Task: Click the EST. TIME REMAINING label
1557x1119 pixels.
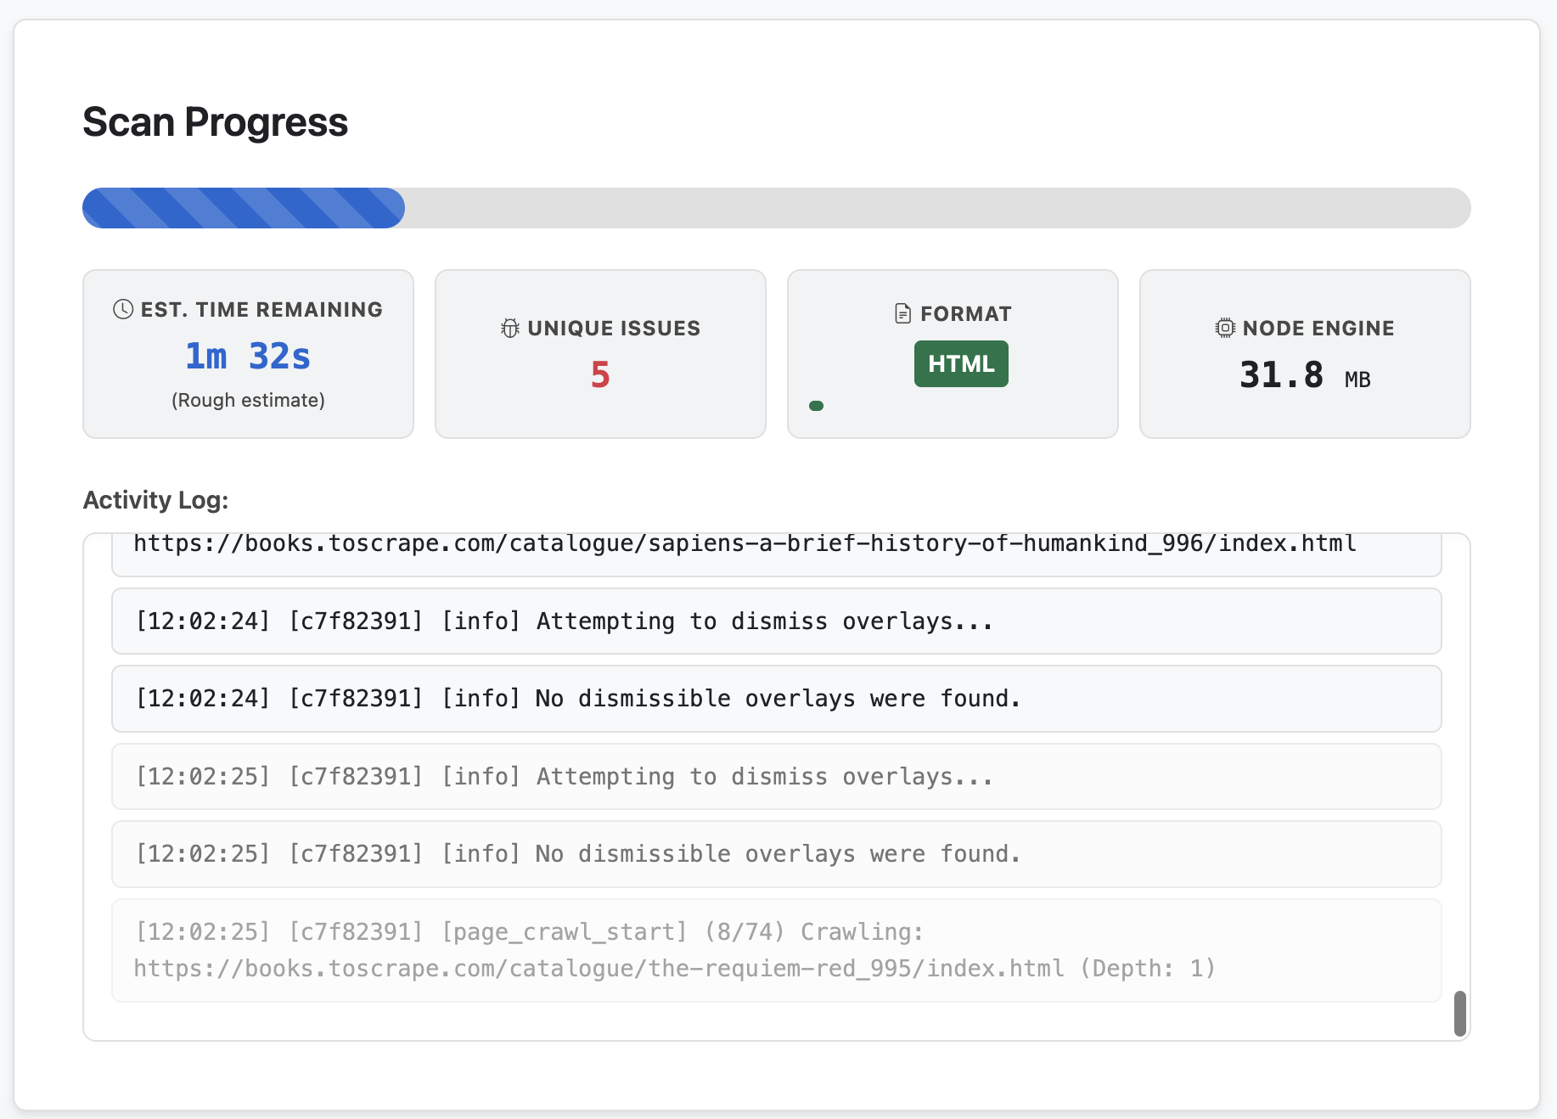Action: tap(261, 309)
